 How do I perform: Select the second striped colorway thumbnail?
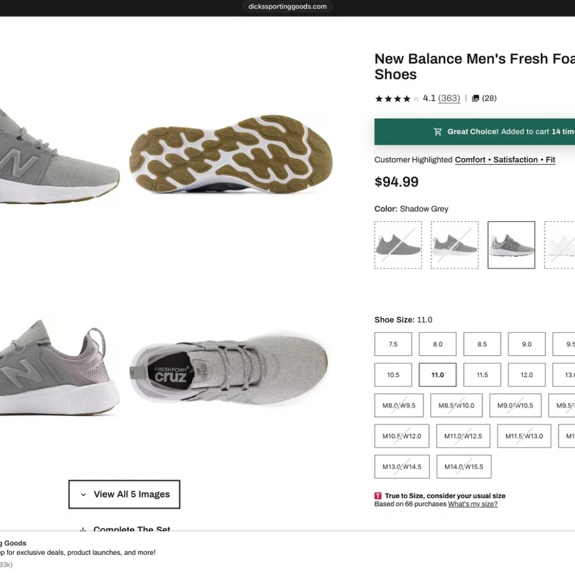[455, 244]
